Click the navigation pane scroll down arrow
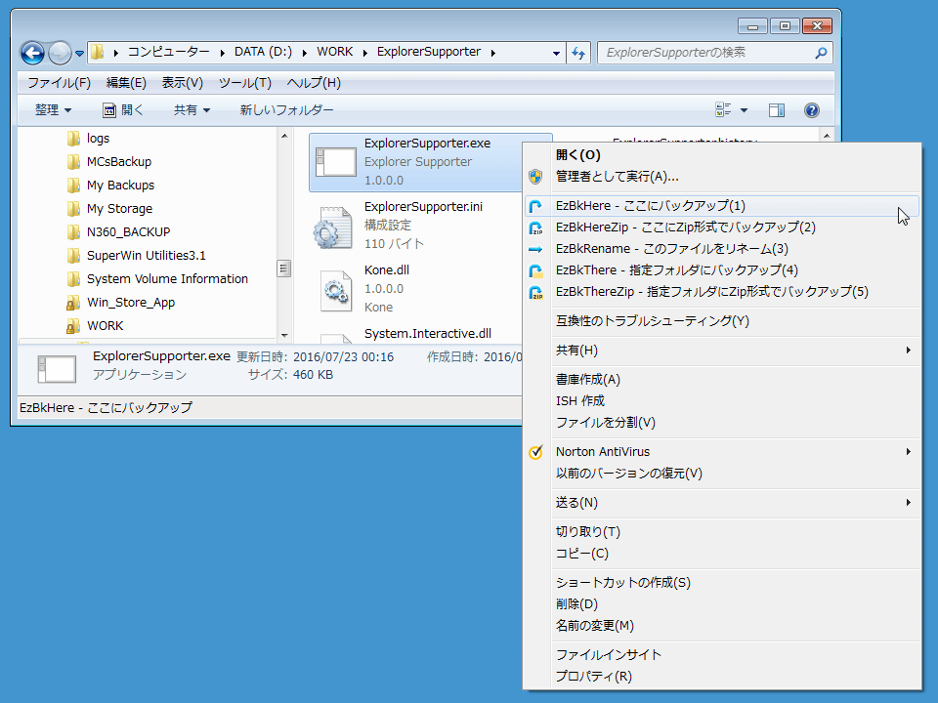 [284, 335]
